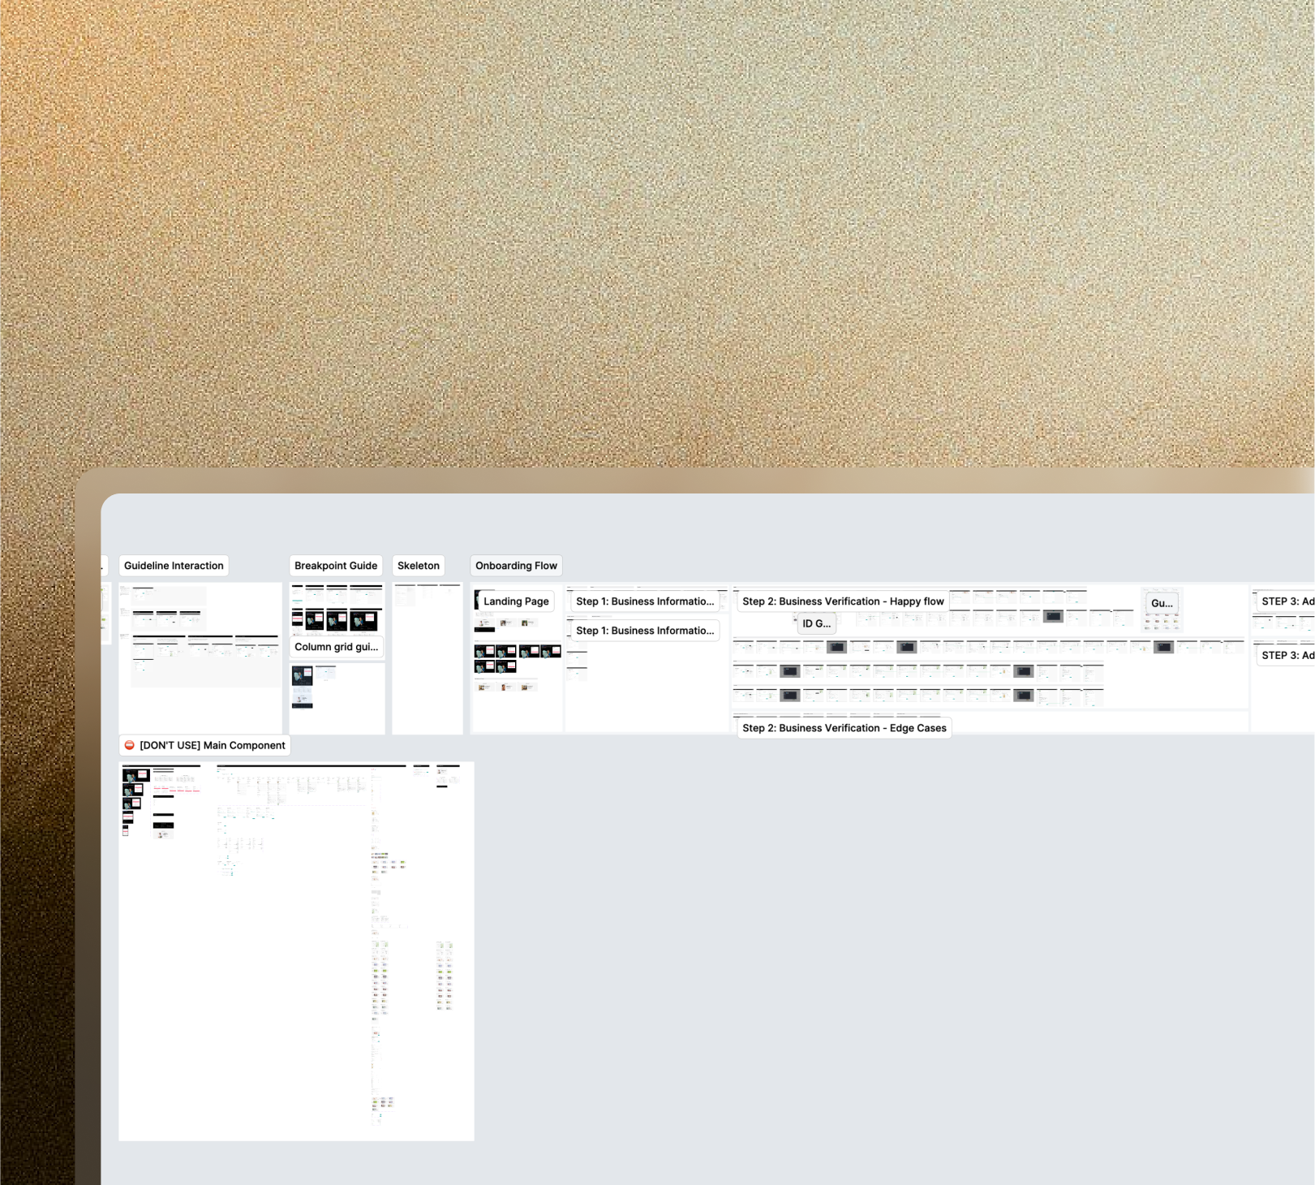The image size is (1315, 1185).
Task: Select the Column grid gui... frame label
Action: point(336,647)
